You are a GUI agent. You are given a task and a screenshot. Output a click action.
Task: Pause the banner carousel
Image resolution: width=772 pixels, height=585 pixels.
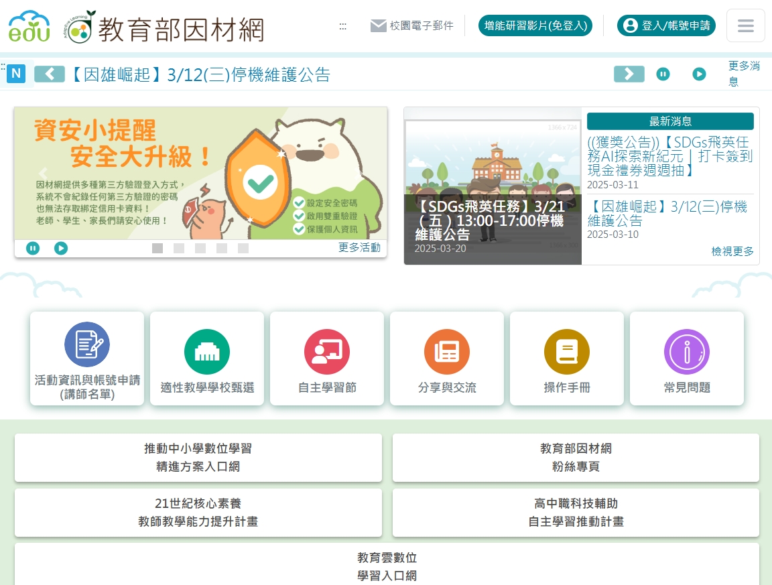pyautogui.click(x=32, y=248)
